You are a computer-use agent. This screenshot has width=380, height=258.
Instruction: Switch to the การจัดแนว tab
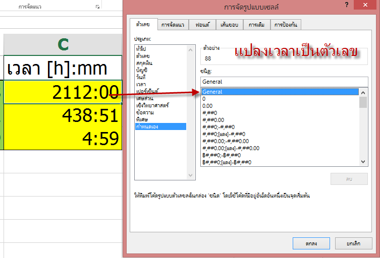(173, 25)
